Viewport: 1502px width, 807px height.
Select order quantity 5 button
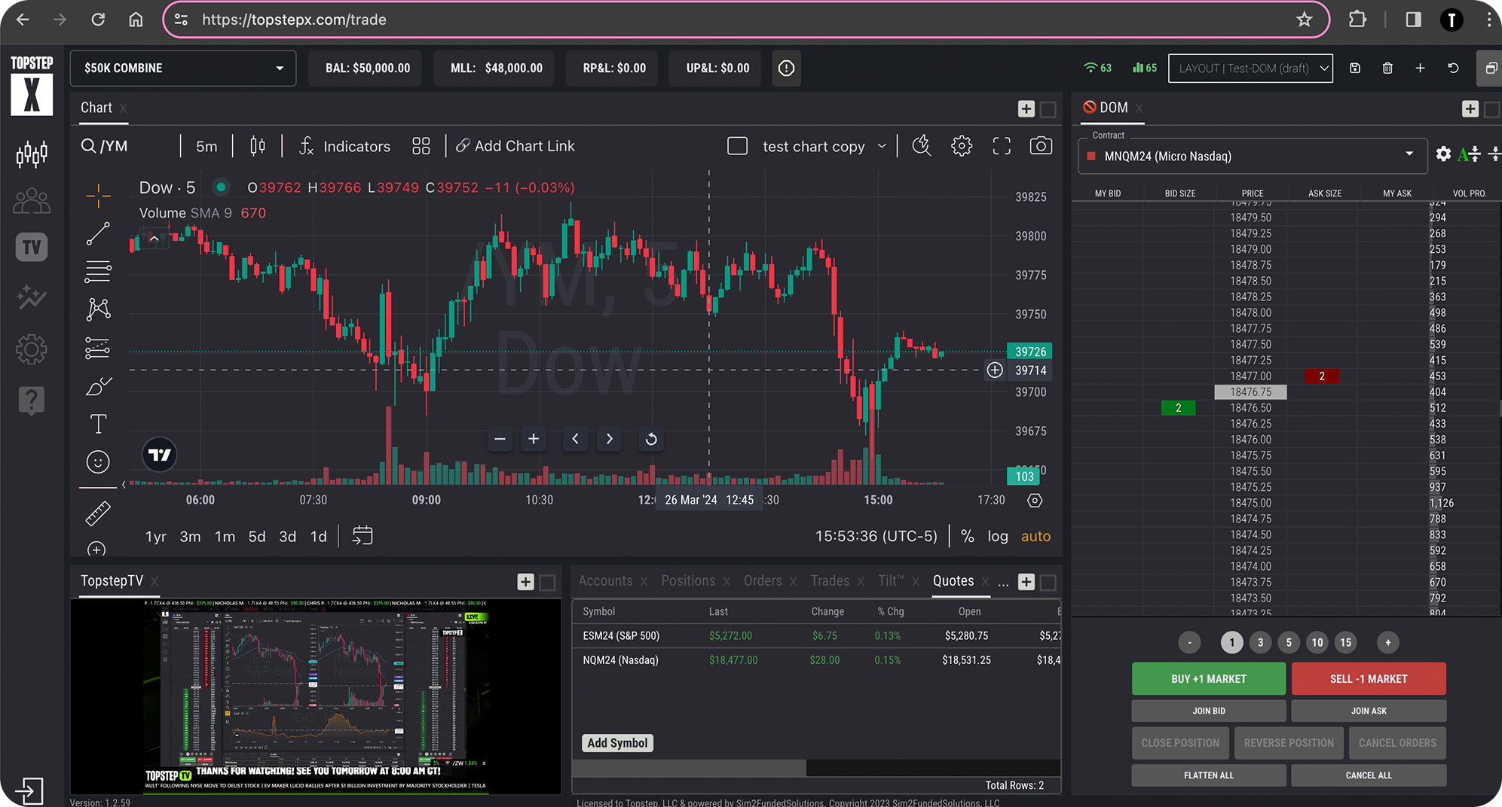1289,642
